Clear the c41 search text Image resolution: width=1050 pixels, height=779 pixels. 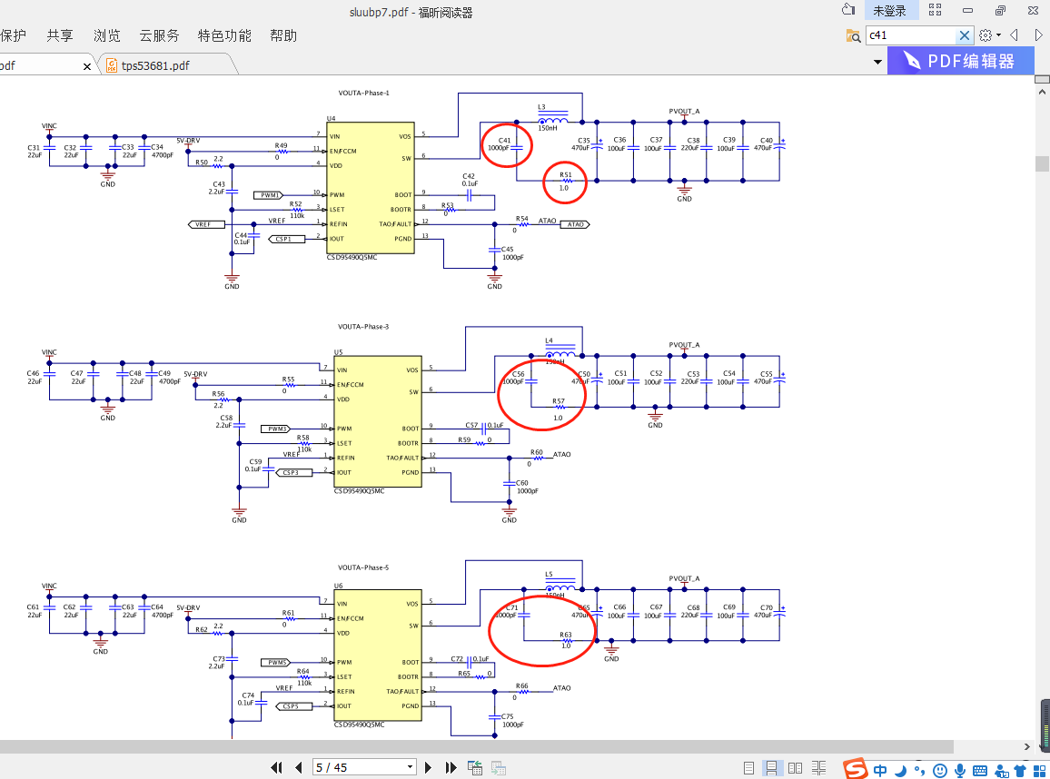tap(965, 35)
